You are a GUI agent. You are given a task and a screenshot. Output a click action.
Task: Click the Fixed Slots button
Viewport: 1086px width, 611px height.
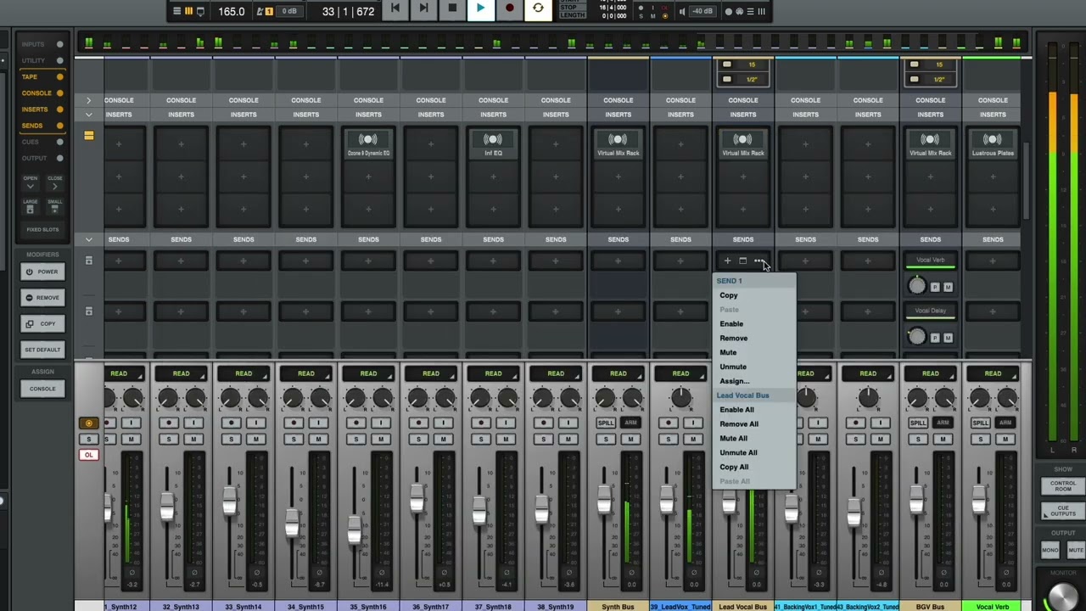coord(42,230)
